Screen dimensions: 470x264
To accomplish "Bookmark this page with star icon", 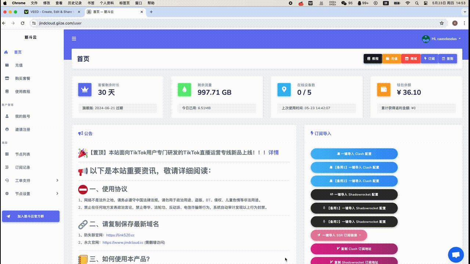I will point(442,23).
